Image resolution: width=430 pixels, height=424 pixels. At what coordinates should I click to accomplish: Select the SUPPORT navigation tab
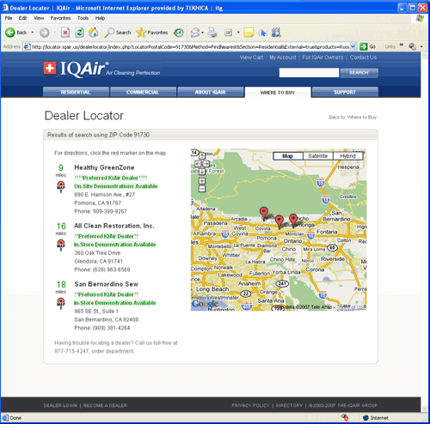point(345,92)
